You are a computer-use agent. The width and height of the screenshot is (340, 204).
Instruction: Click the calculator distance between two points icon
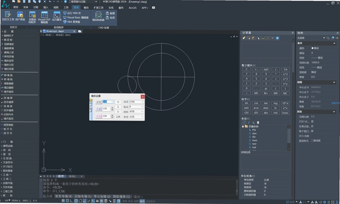[x=263, y=38]
